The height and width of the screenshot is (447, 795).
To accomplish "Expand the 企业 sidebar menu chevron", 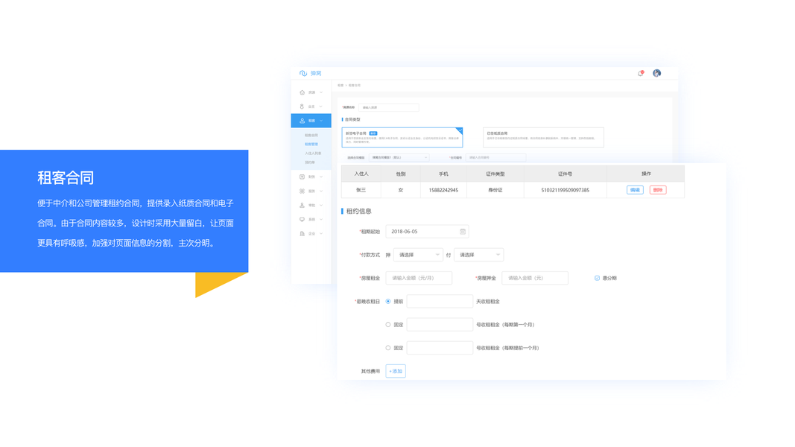I will point(321,234).
